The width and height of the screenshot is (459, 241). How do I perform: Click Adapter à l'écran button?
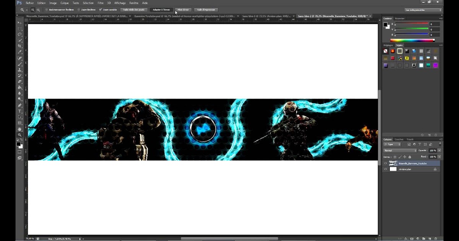point(161,10)
